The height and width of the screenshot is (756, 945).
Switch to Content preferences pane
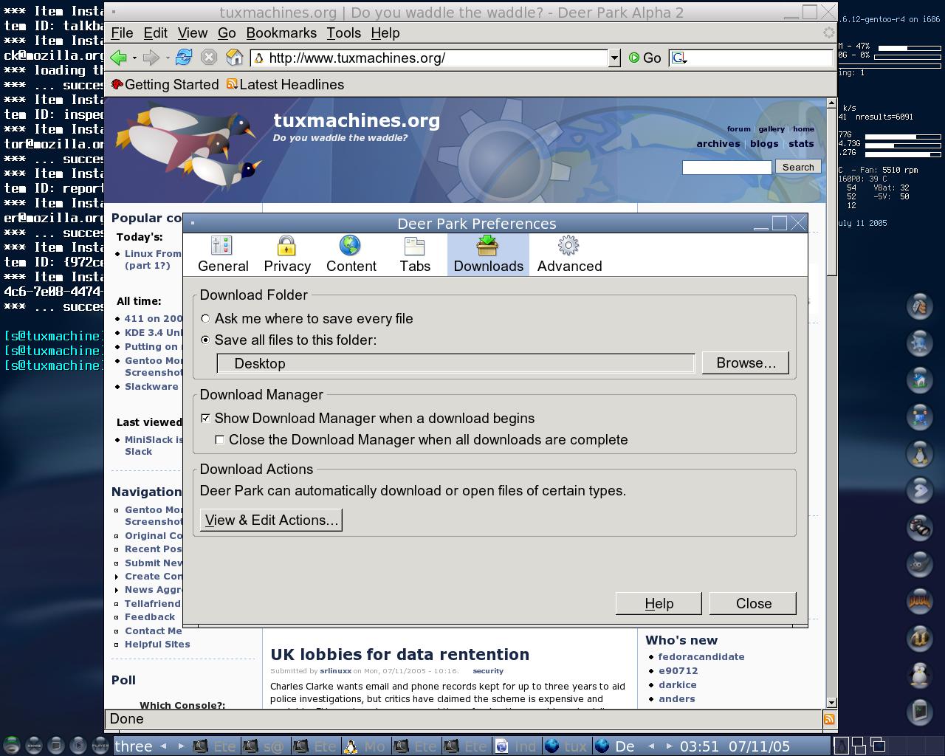[x=351, y=255]
